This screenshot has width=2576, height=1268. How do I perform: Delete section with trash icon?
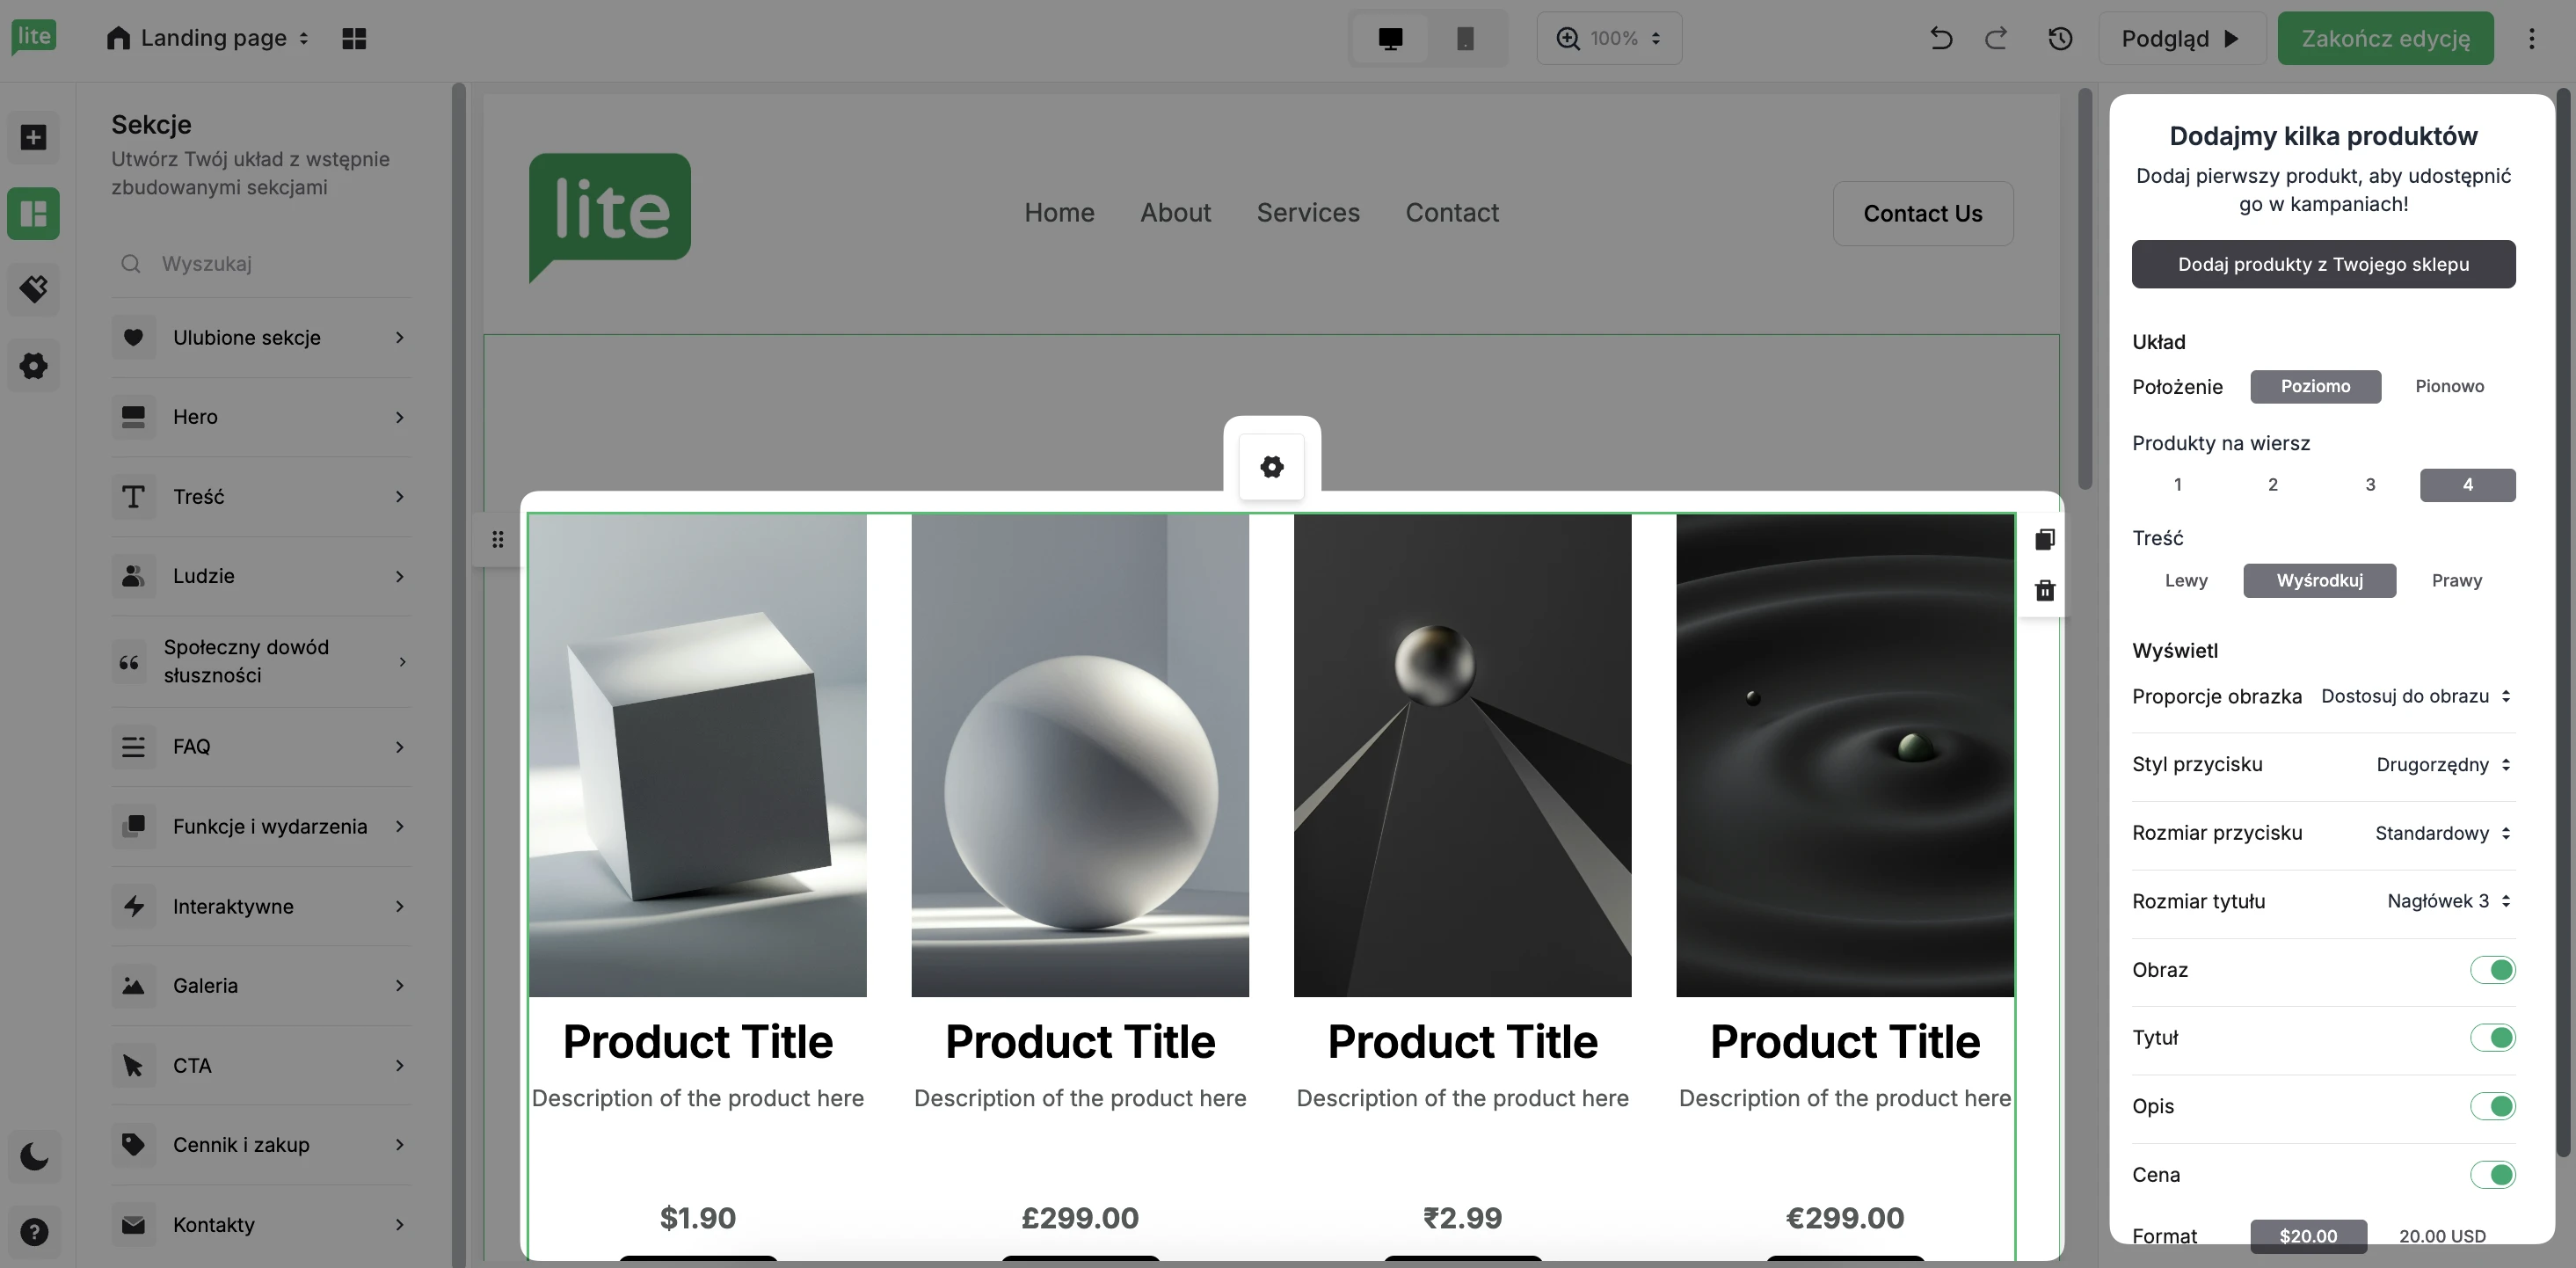point(2044,591)
